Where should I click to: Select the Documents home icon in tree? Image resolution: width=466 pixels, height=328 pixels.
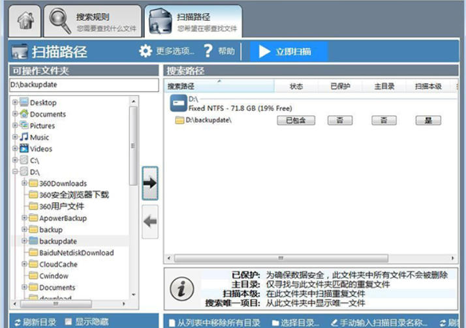point(24,113)
